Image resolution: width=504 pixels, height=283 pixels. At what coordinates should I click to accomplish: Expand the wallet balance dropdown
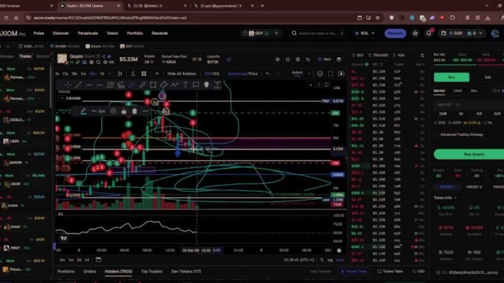pyautogui.click(x=481, y=33)
